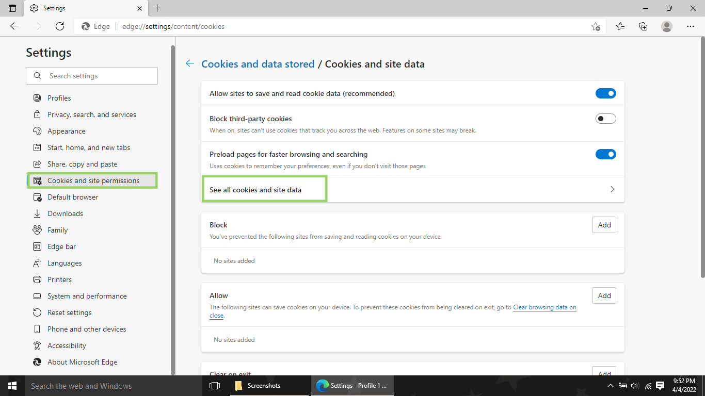
Task: Enable Block third-party cookies switch
Action: click(606, 119)
